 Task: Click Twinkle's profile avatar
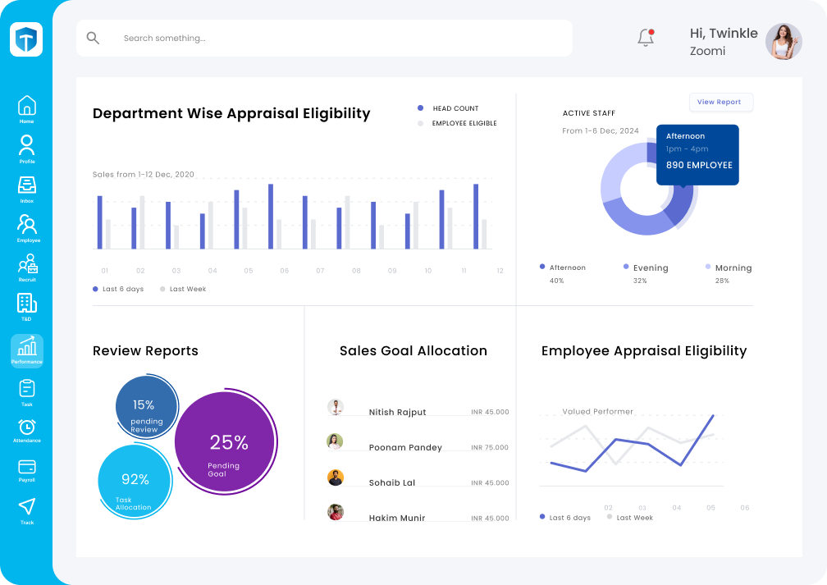coord(784,41)
